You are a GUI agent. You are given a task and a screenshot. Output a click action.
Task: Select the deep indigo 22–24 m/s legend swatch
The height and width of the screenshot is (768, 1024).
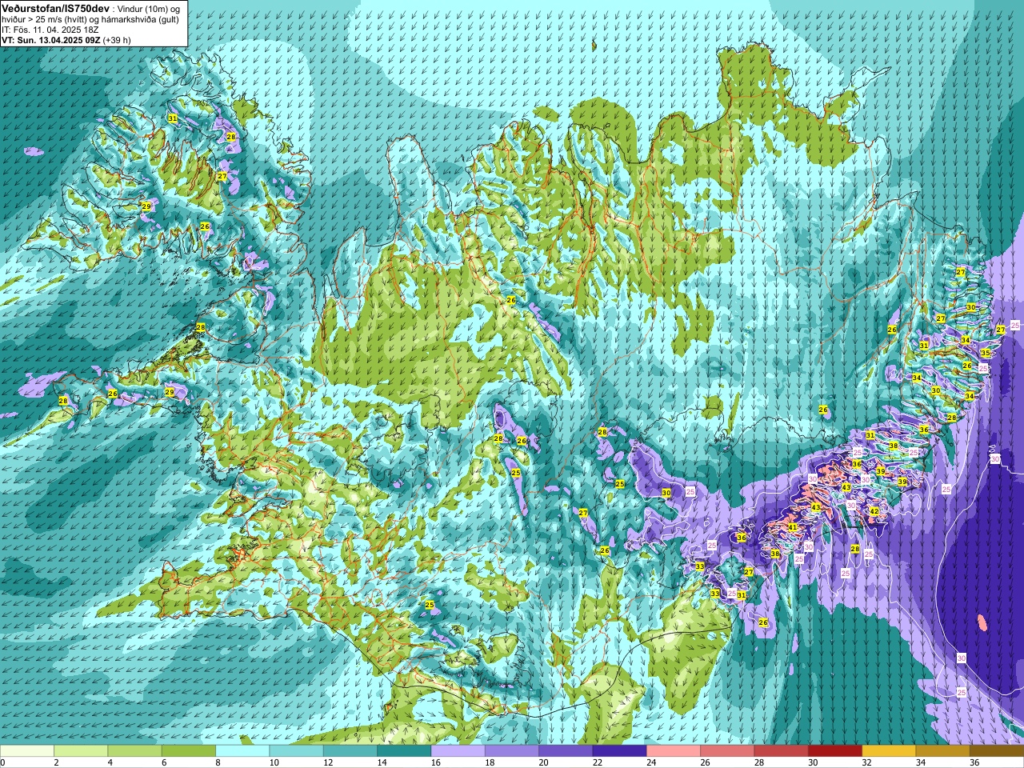(619, 751)
